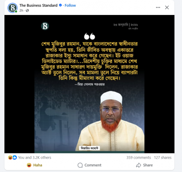Screen dimensions: 182x172
Task: Close the post with the X icon
Action: coord(167,7)
